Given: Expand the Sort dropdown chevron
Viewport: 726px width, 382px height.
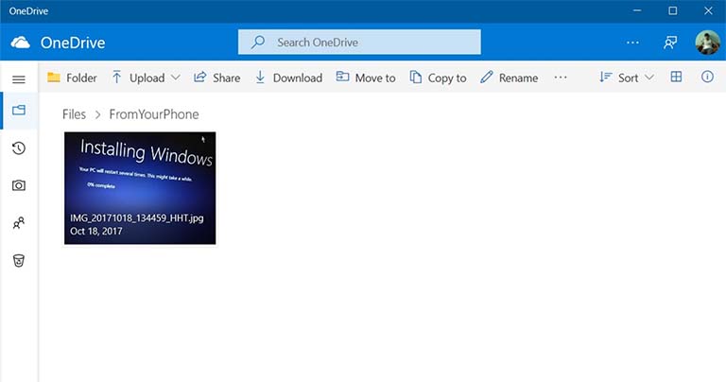Looking at the screenshot, I should (x=649, y=78).
